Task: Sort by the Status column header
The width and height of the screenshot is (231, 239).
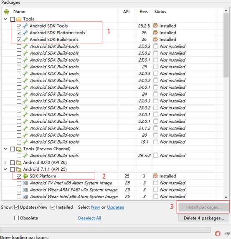Action: tap(160, 12)
